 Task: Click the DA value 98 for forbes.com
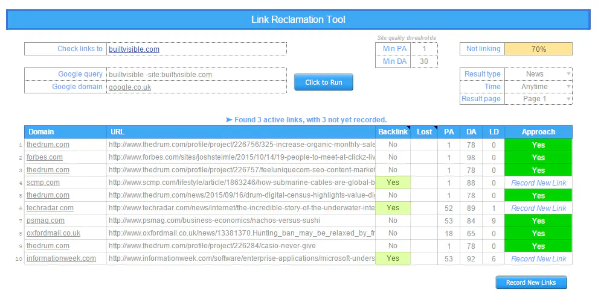[471, 157]
